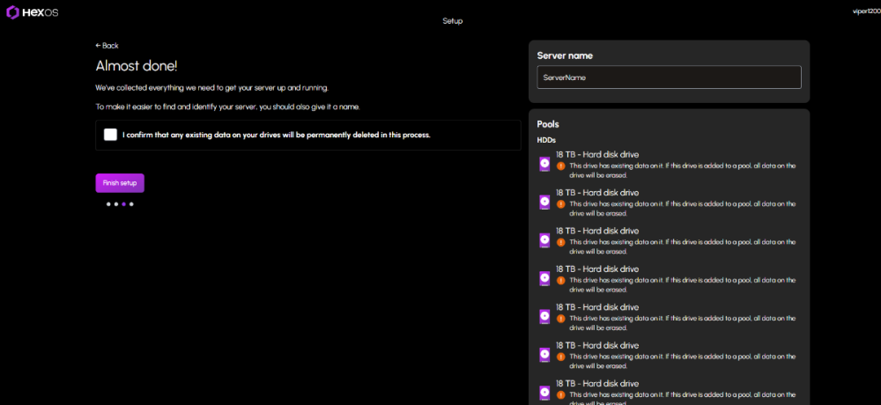
Task: Click the first 18 TB hard disk icon
Action: (544, 165)
